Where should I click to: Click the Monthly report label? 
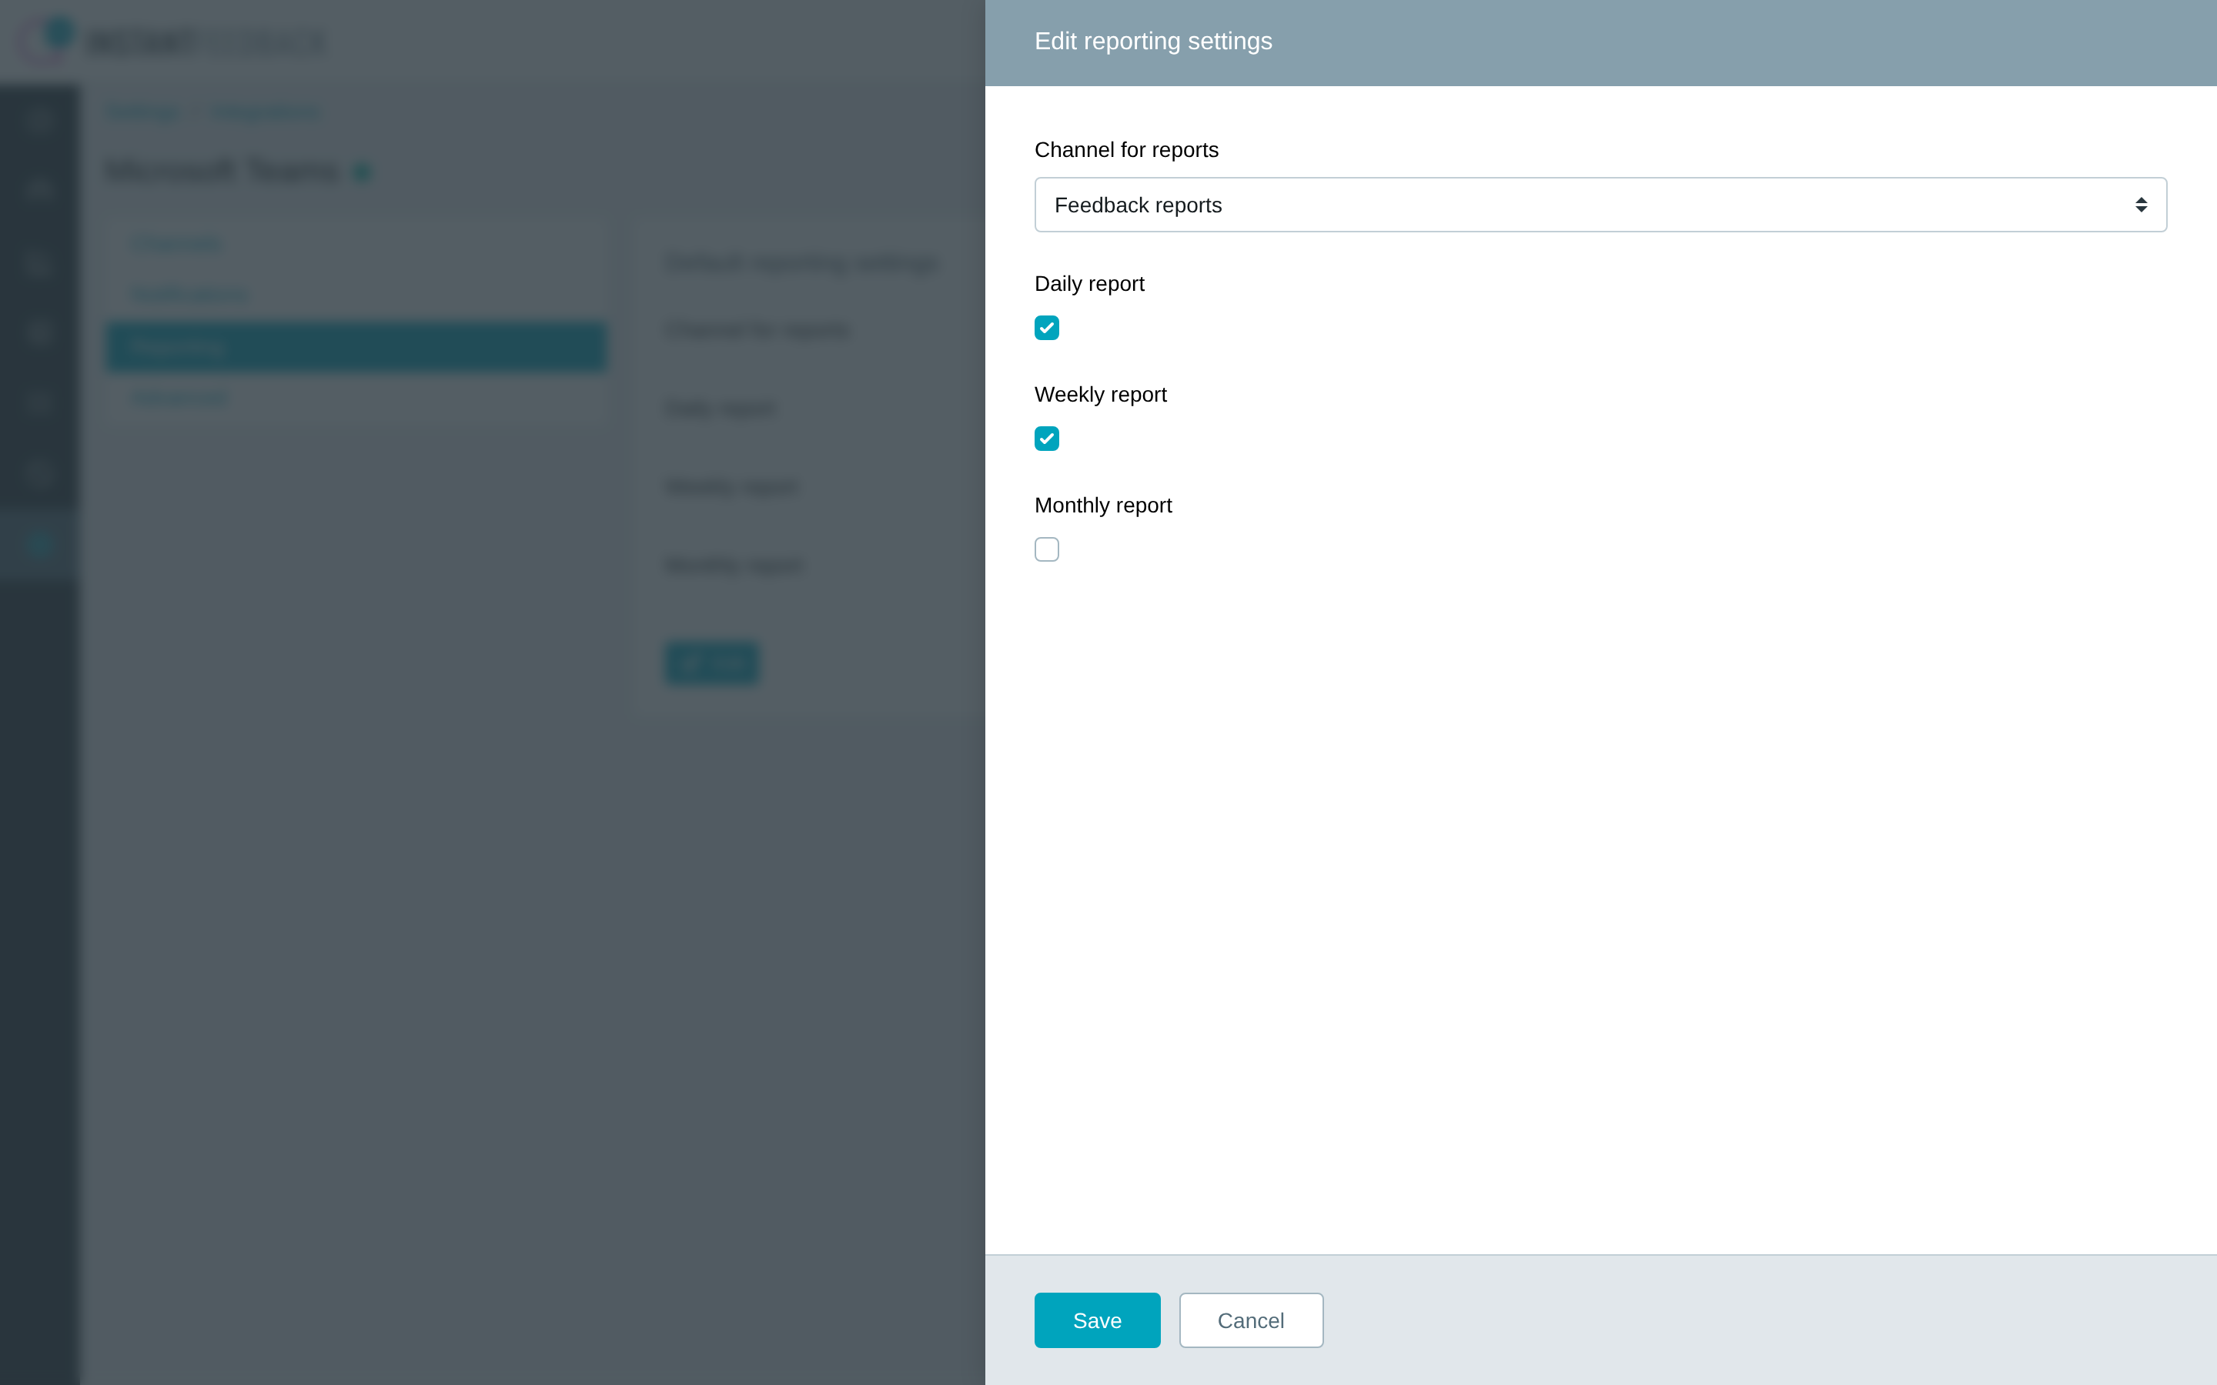click(1103, 506)
